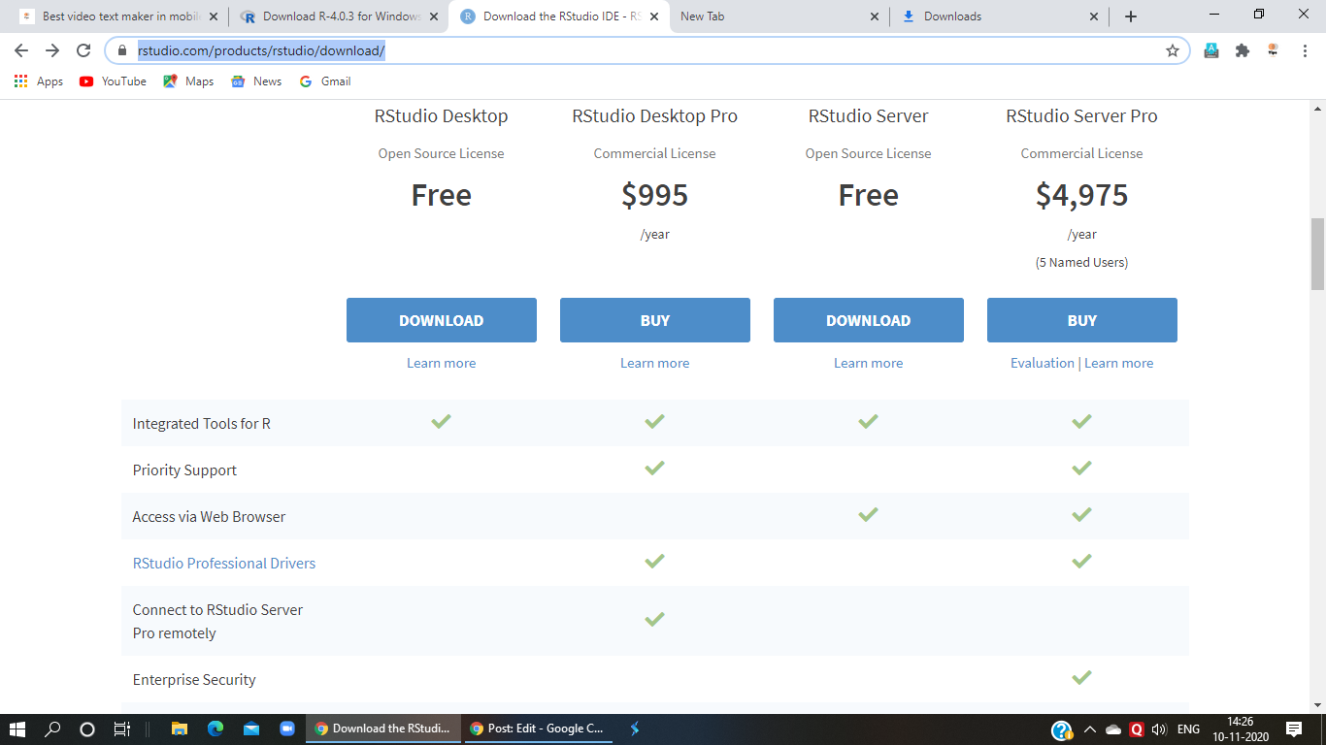Click the scrollbar up arrow

[1317, 107]
